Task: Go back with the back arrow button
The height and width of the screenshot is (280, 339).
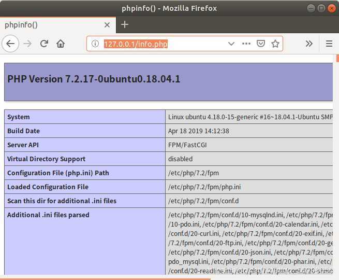Action: click(x=10, y=44)
